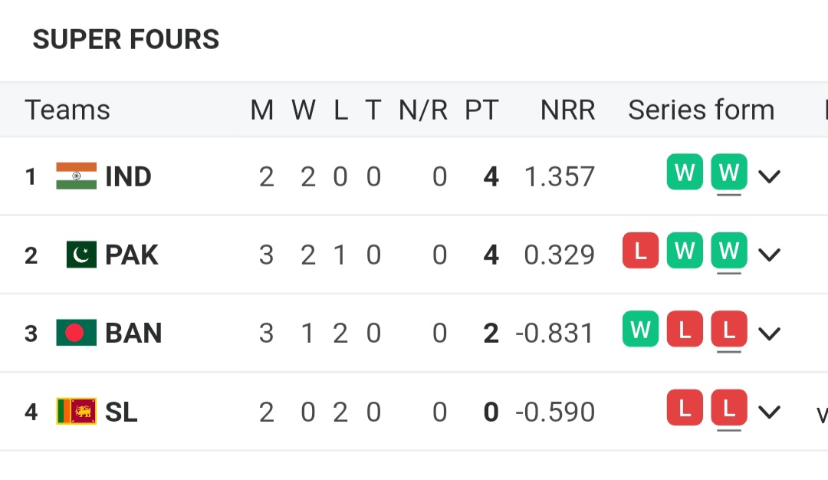
Task: Open the PAK team link
Action: (131, 255)
